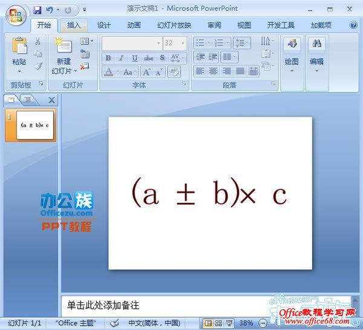Reset the slide with reset icon
Screen dimensions: 363x330
tap(85, 54)
